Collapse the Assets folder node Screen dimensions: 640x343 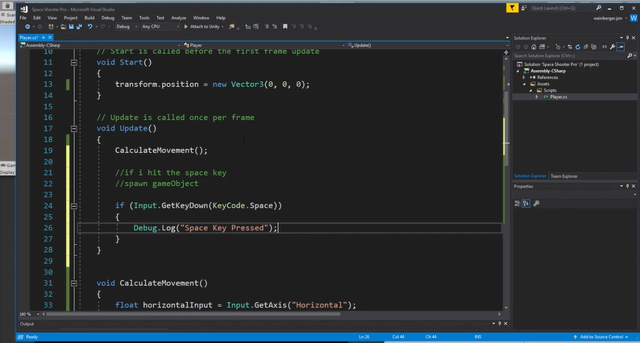pos(524,84)
